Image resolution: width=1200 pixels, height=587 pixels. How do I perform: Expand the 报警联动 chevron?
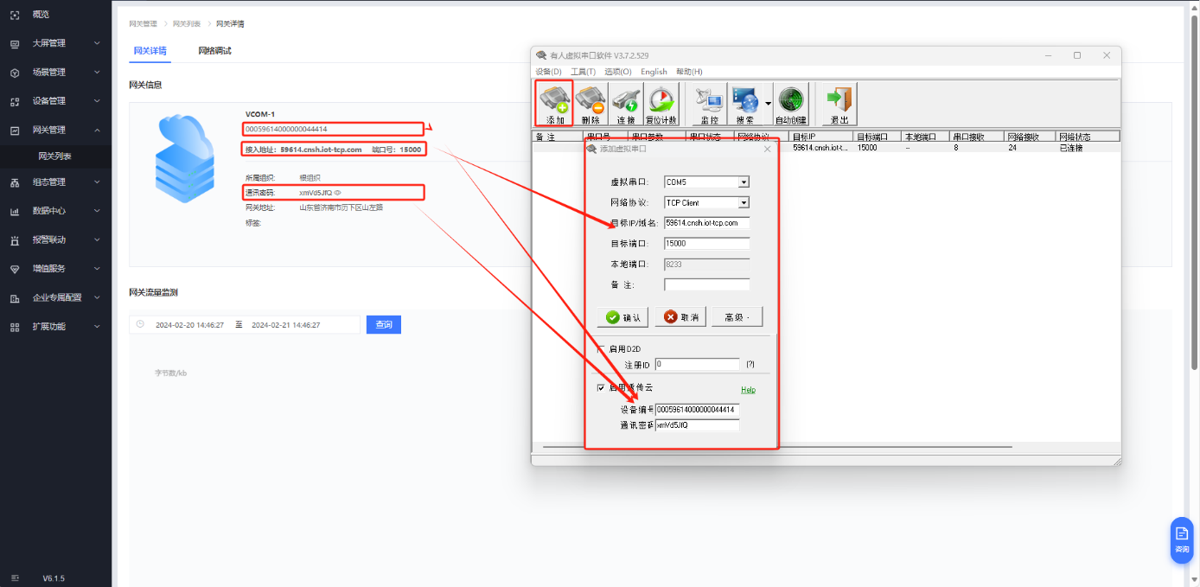pos(97,240)
